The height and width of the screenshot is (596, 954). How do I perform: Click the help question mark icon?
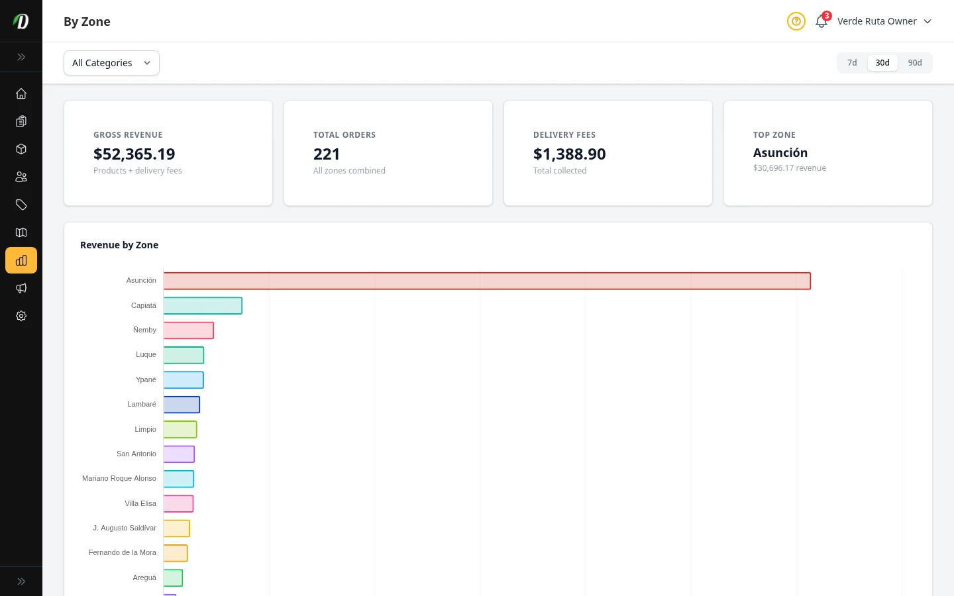796,21
